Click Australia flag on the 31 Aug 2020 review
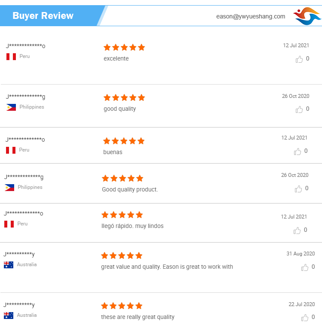The width and height of the screenshot is (322, 334). tap(9, 265)
